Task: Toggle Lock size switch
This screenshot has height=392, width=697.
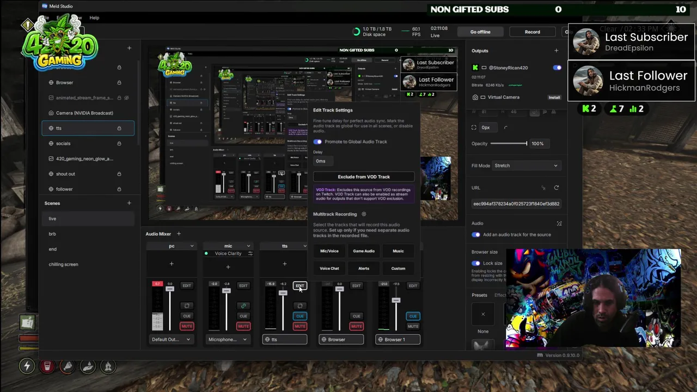Action: tap(476, 263)
